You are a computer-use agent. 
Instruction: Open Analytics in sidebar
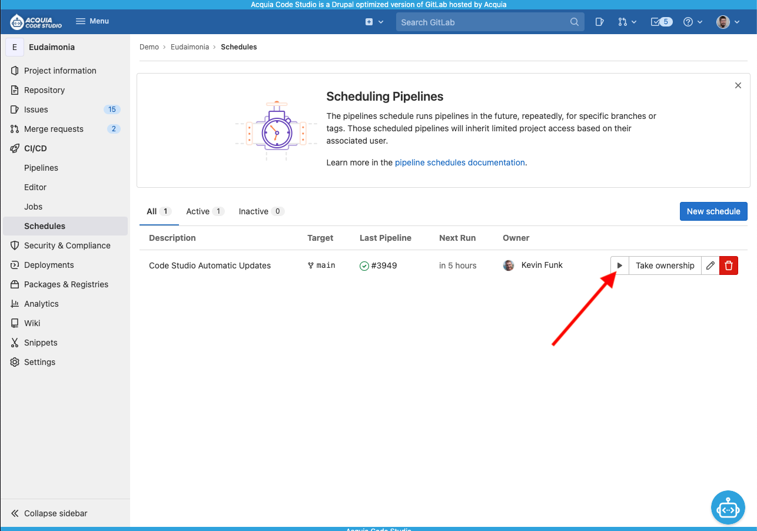click(x=65, y=304)
